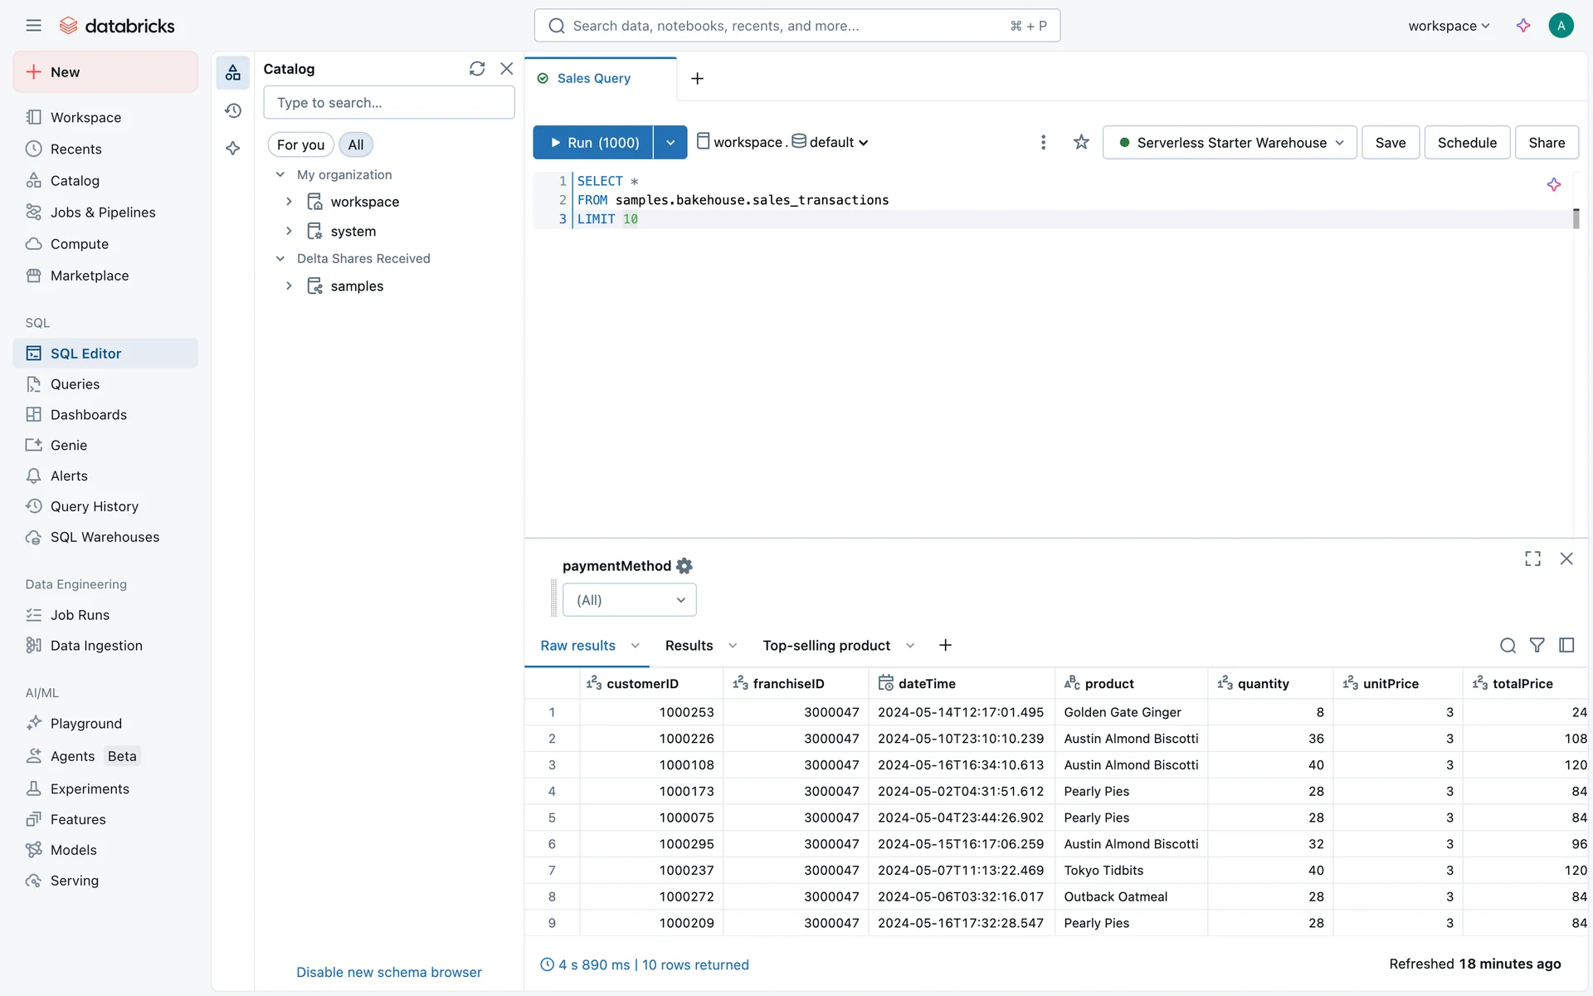Expand the samples catalog tree node
Viewport: 1593px width, 996px height.
pos(289,286)
